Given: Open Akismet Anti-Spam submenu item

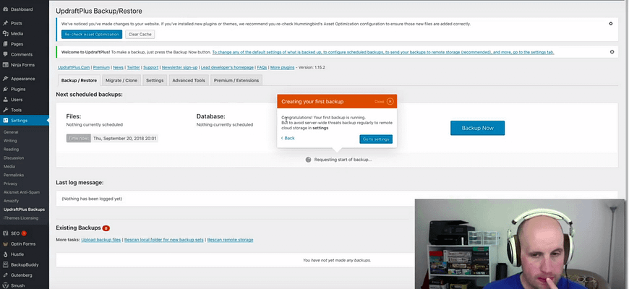Looking at the screenshot, I should coord(21,192).
